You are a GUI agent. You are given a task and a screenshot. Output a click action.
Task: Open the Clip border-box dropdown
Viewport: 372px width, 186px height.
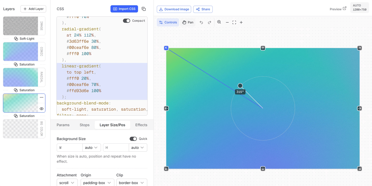click(132, 182)
